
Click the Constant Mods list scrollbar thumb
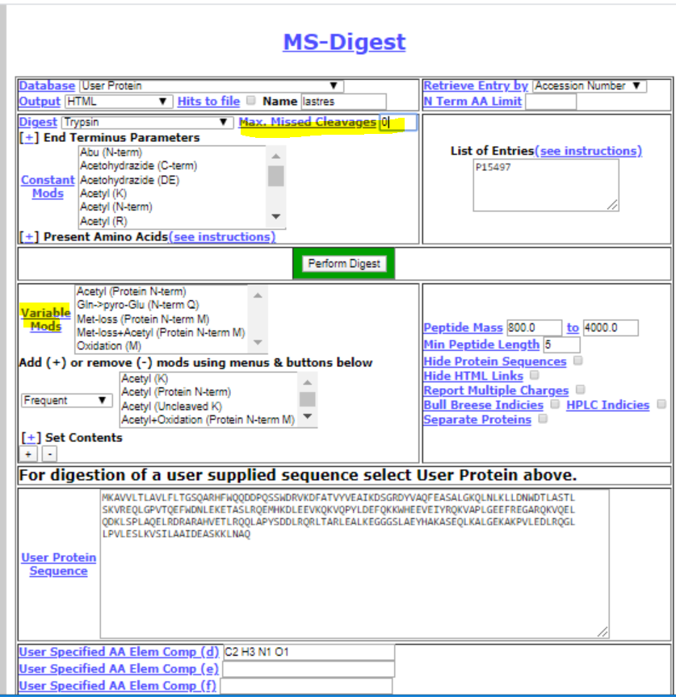[276, 176]
